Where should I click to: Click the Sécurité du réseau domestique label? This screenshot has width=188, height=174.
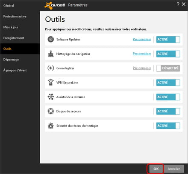tap(77, 126)
